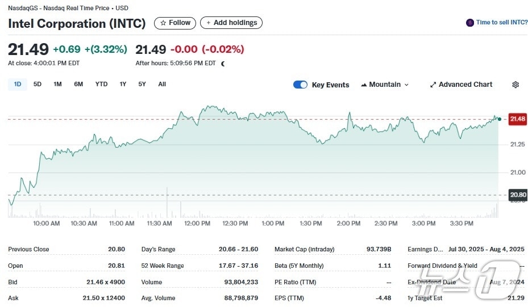Click the expand arrows icon for Advanced Chart
This screenshot has width=528, height=307.
click(x=433, y=85)
